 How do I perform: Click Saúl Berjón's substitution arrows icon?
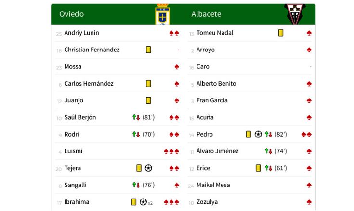(x=136, y=117)
